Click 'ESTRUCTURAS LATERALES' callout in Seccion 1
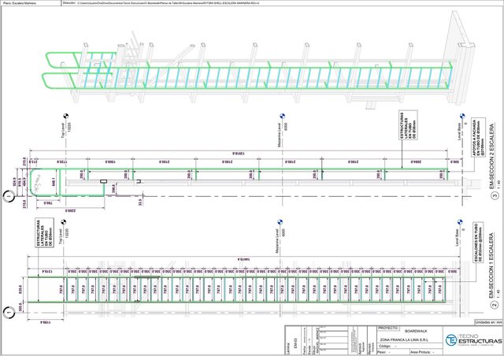The height and width of the screenshot is (356, 504). pos(44,233)
